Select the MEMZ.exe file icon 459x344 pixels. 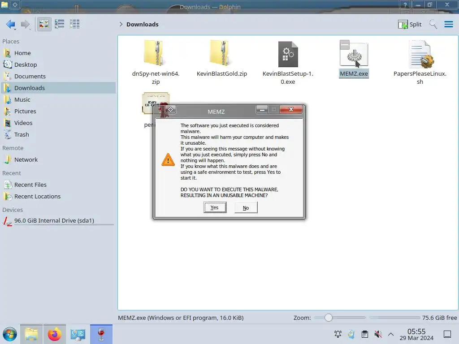point(354,54)
